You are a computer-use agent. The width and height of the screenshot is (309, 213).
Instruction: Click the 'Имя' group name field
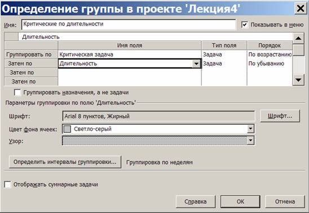tap(129, 25)
